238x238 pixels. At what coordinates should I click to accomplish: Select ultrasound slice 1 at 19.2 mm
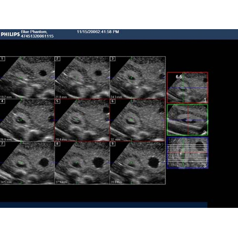[27, 78]
